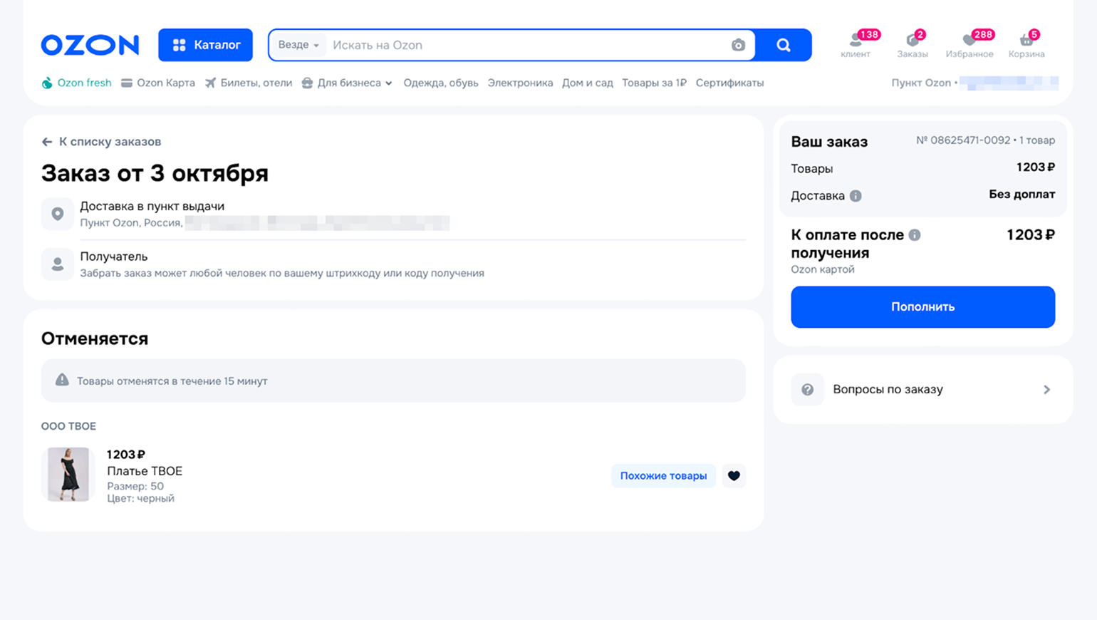Click the Ozon fresh leaf icon

(47, 83)
